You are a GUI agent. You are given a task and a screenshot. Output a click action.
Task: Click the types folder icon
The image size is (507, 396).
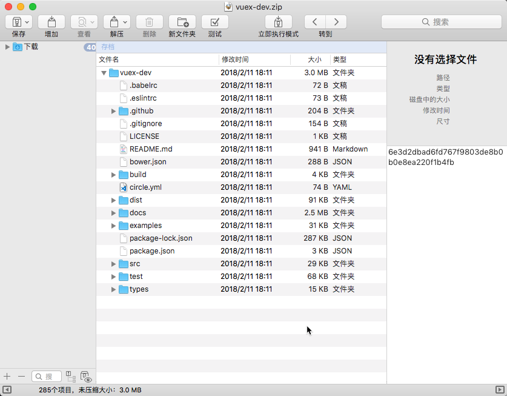click(x=124, y=289)
